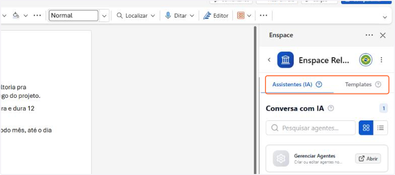395x175 pixels.
Task: Collapse the ribbon with the chevron
Action: coord(385,17)
